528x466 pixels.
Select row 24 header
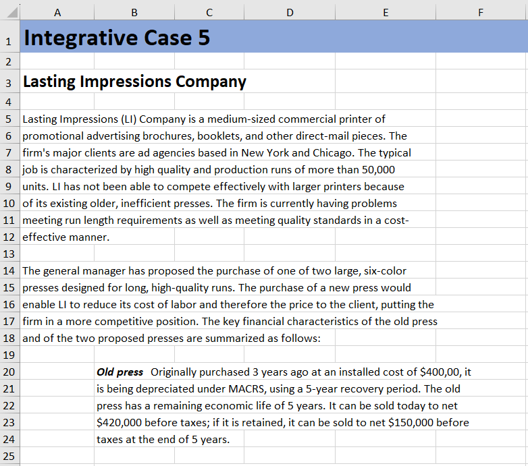tap(9, 439)
